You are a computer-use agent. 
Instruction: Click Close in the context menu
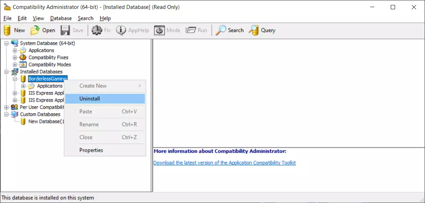click(105, 137)
